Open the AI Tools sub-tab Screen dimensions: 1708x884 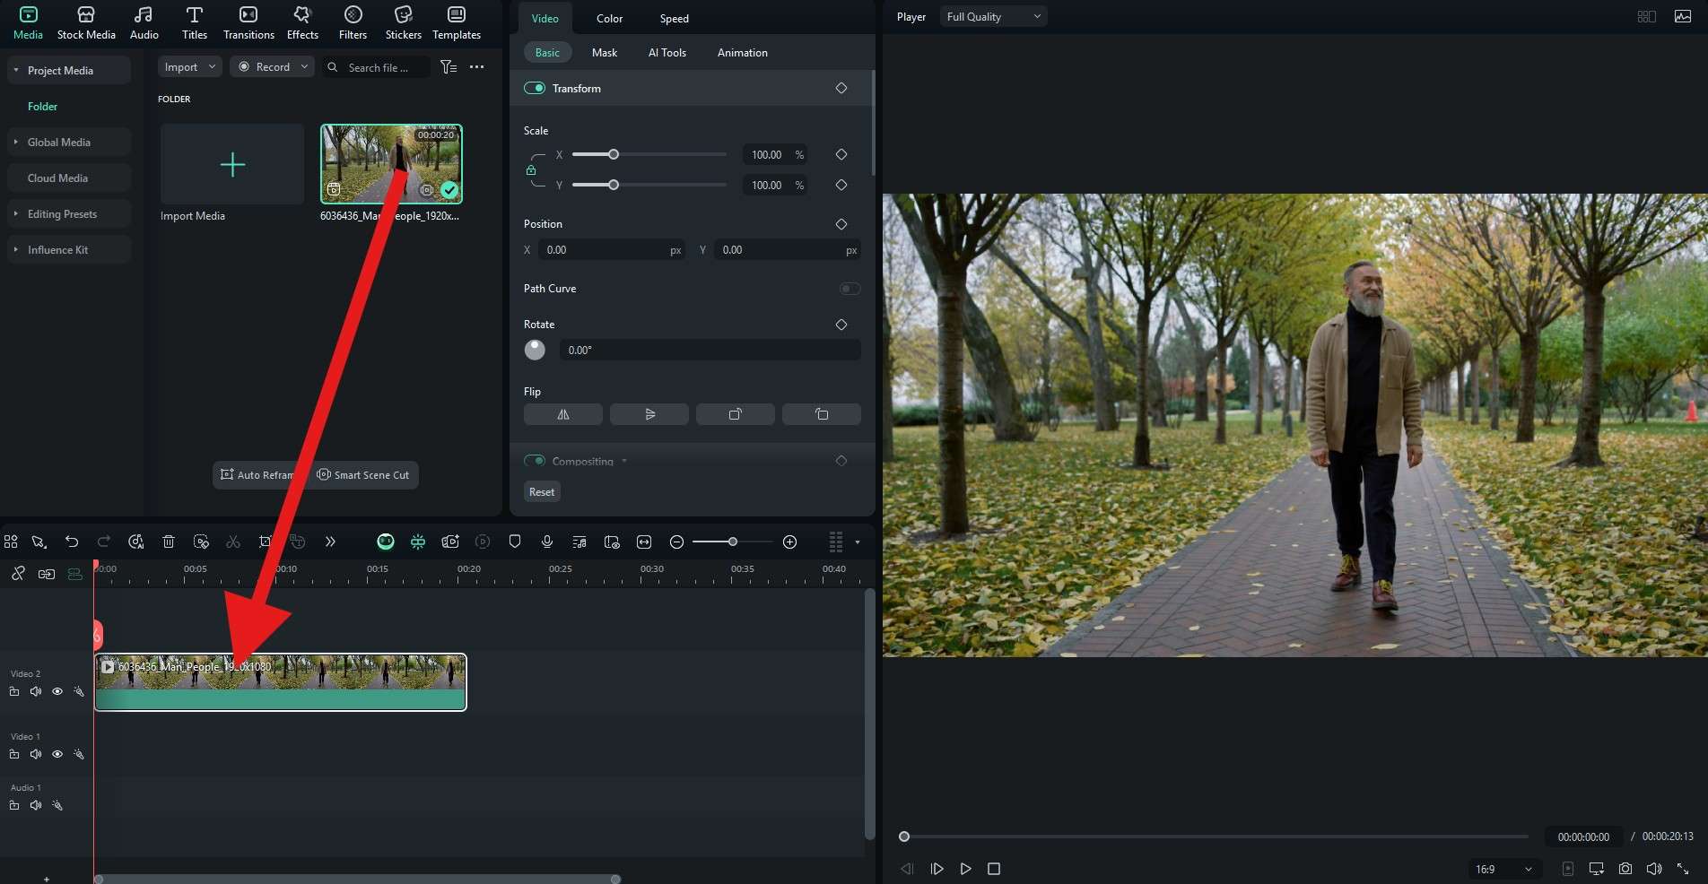[x=667, y=53]
